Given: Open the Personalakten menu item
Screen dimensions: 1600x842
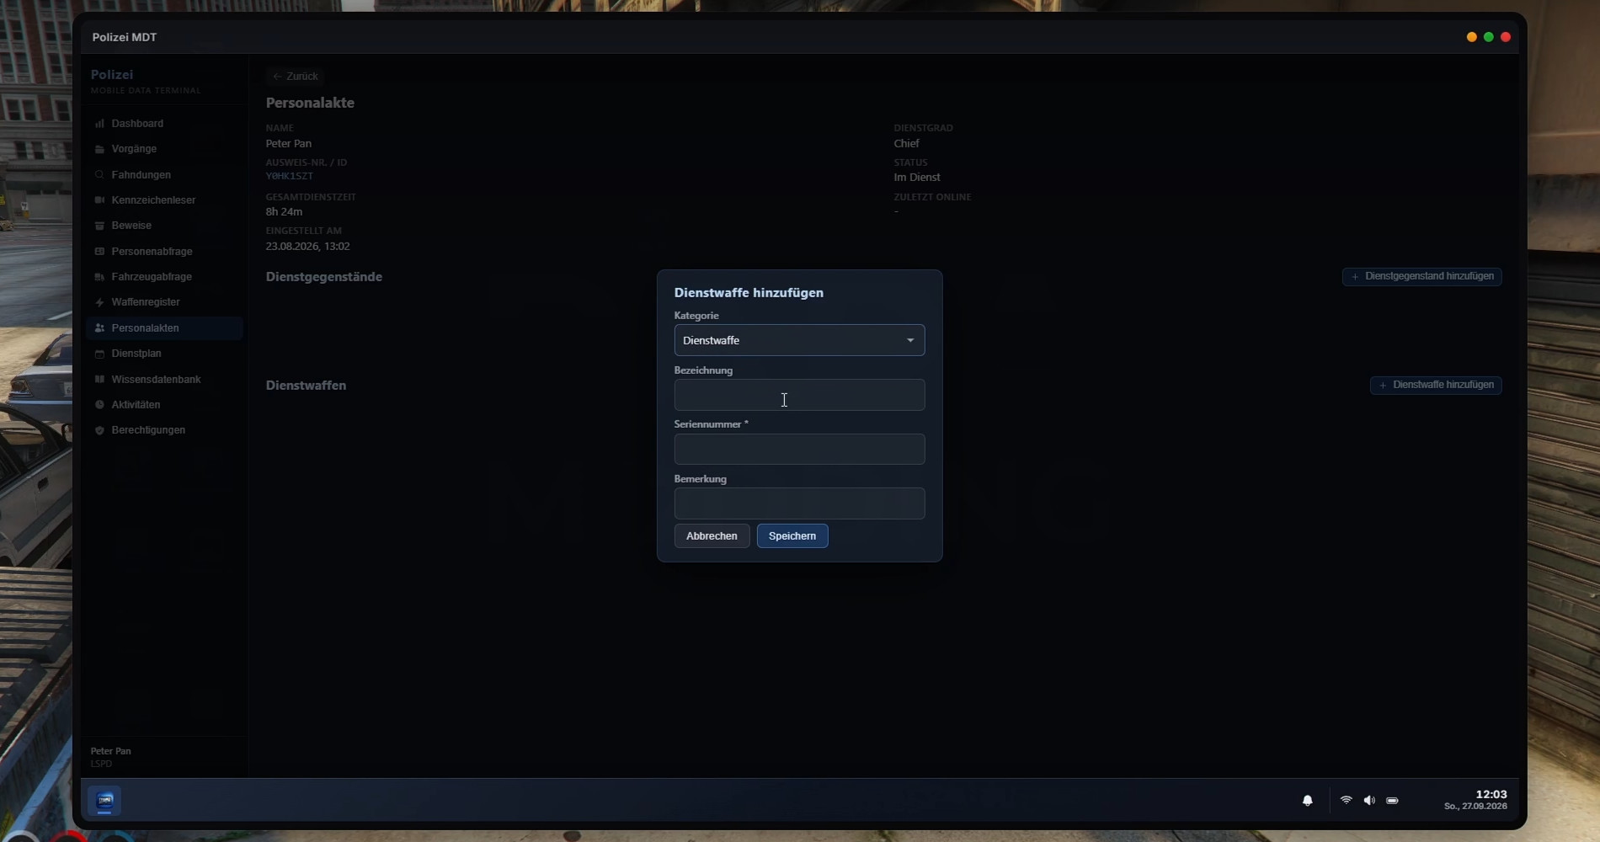Looking at the screenshot, I should click(164, 328).
